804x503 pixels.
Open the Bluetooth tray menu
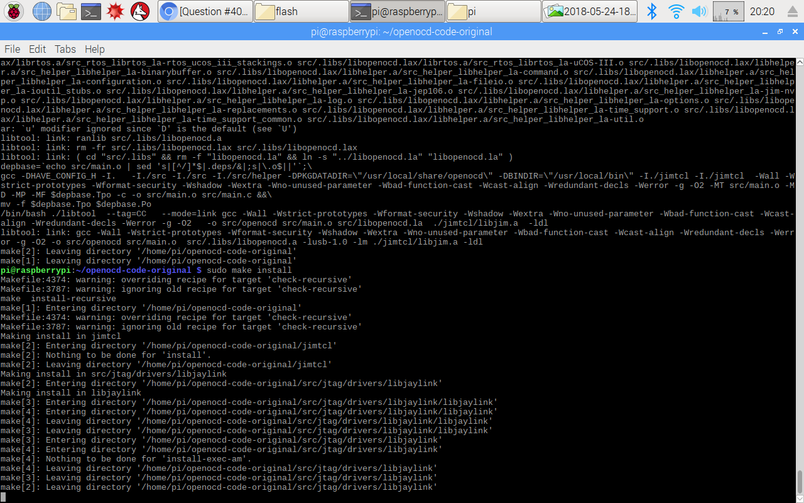pos(653,11)
